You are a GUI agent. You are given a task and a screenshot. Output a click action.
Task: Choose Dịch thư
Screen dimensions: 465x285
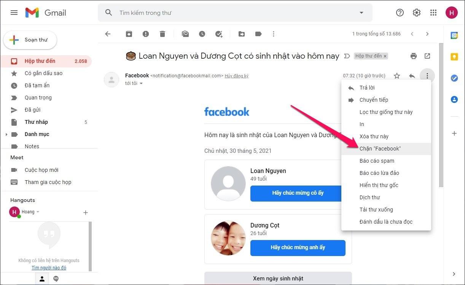pyautogui.click(x=386, y=197)
